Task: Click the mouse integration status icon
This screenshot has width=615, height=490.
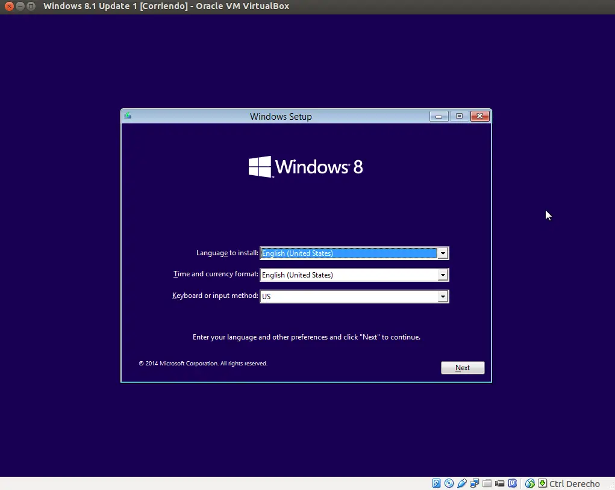Action: point(529,483)
